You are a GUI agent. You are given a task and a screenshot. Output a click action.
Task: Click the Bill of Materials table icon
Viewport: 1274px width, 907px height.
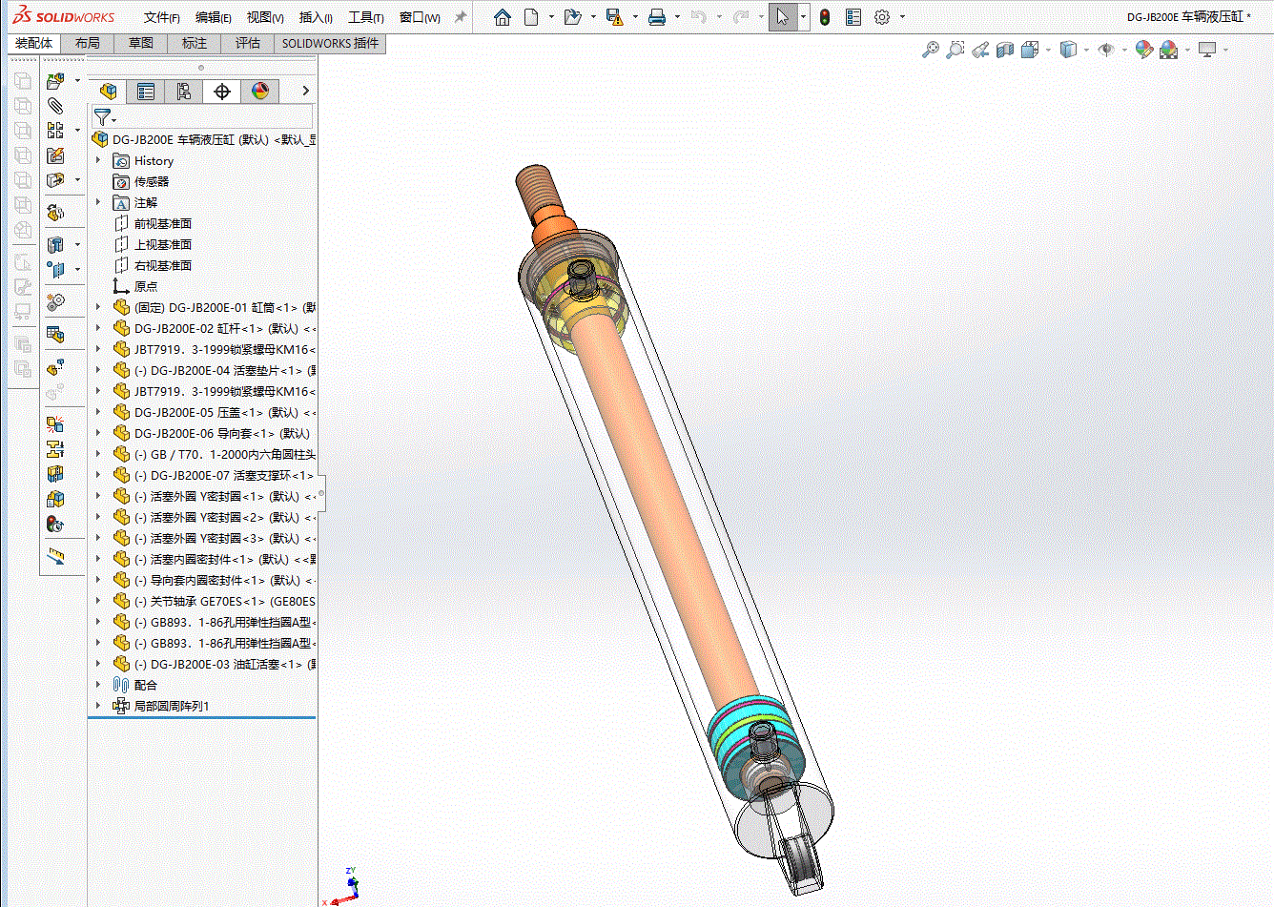[x=55, y=334]
